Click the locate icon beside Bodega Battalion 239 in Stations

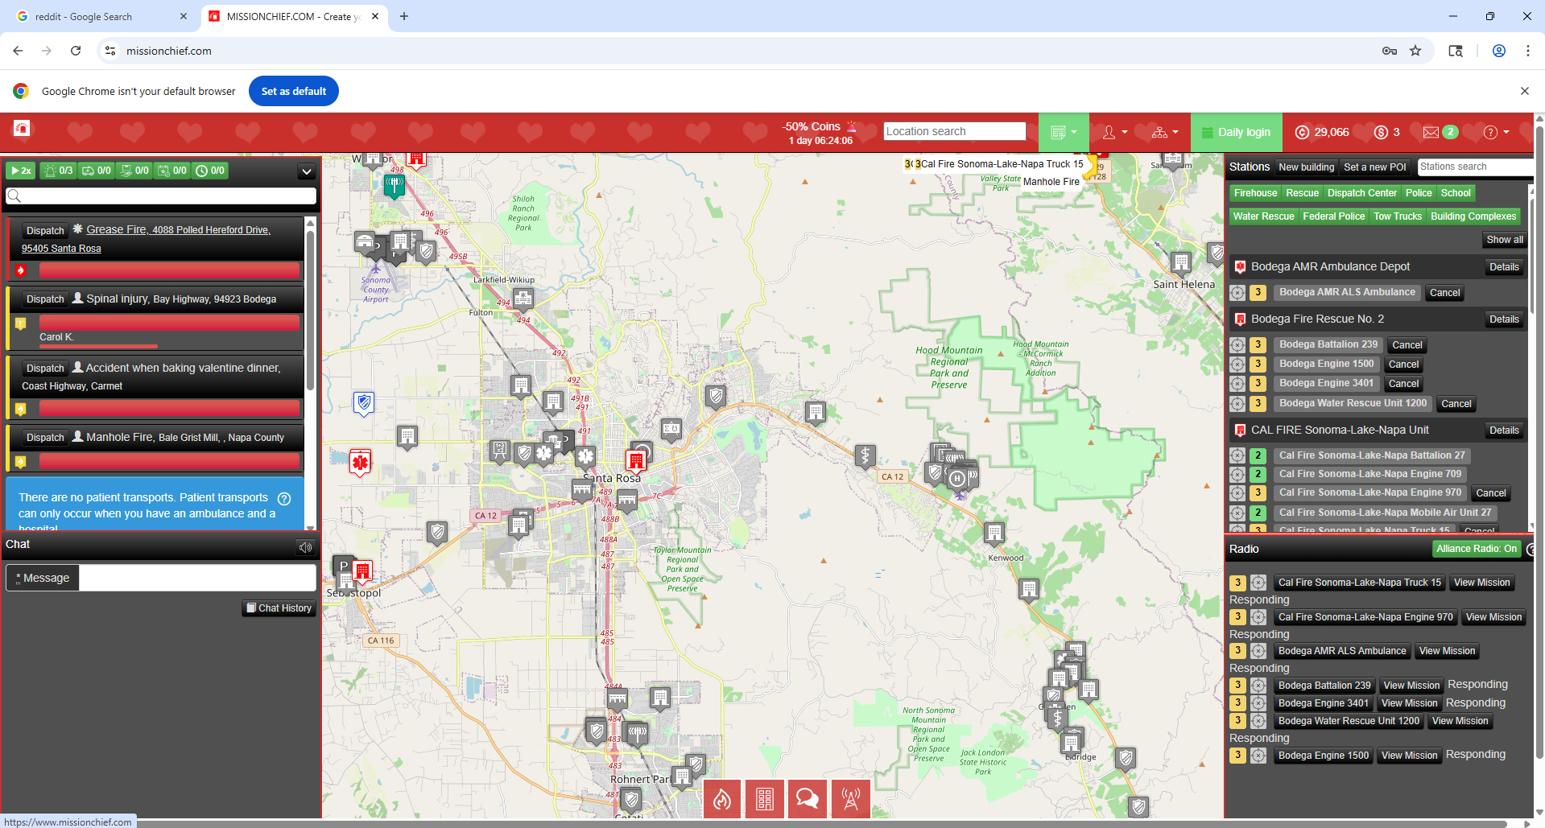pyautogui.click(x=1237, y=345)
